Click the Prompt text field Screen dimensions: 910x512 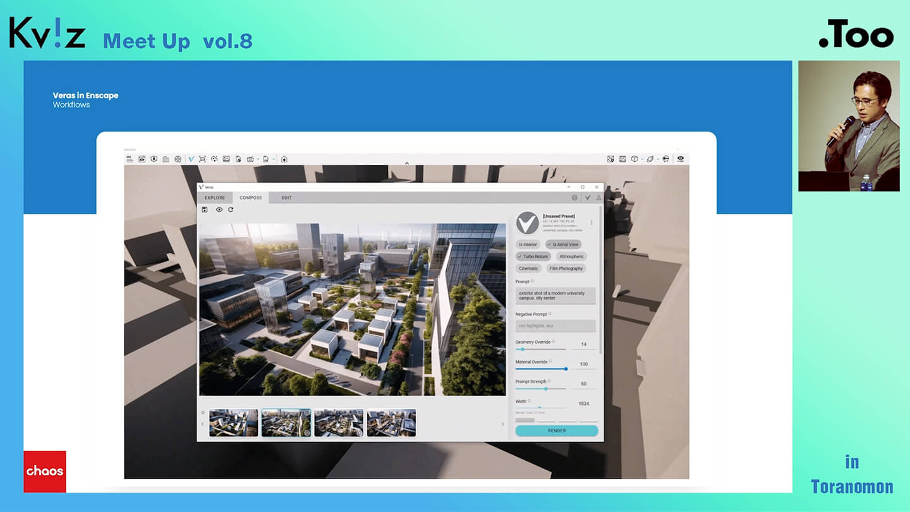pyautogui.click(x=555, y=296)
